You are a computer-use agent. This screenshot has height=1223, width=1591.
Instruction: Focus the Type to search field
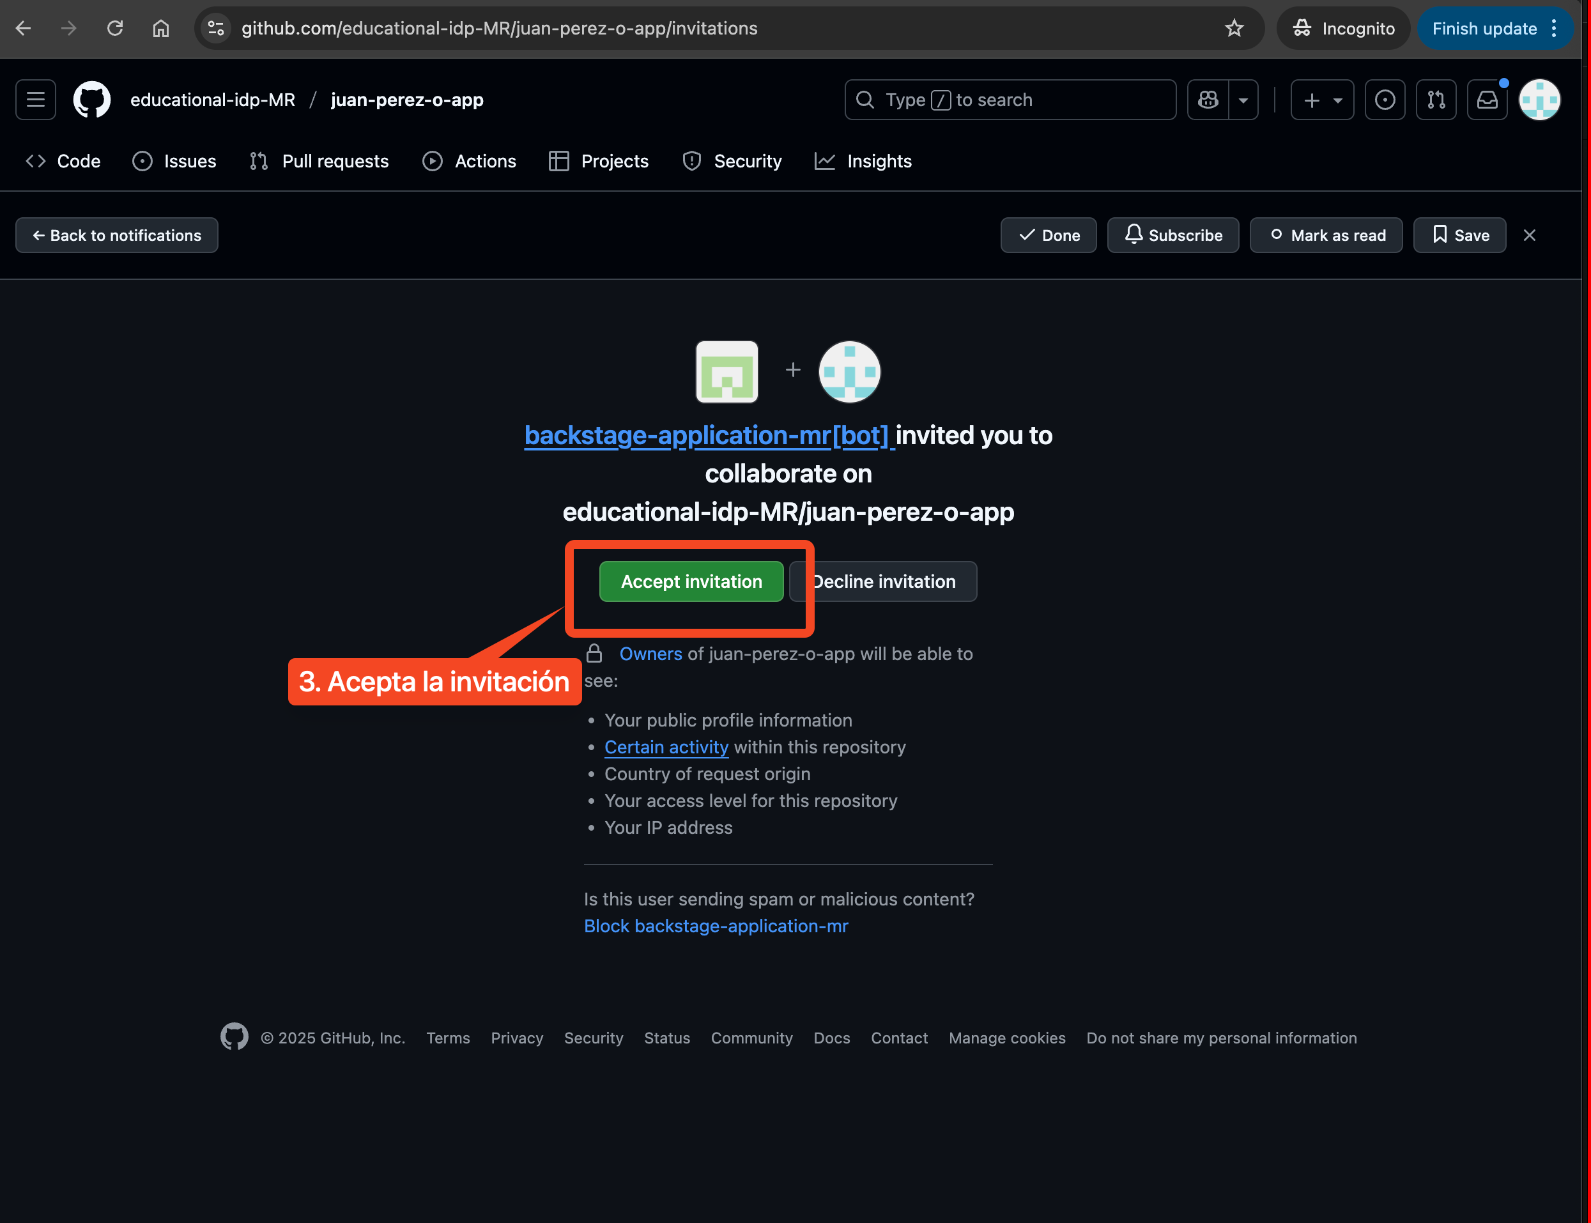tap(1010, 100)
